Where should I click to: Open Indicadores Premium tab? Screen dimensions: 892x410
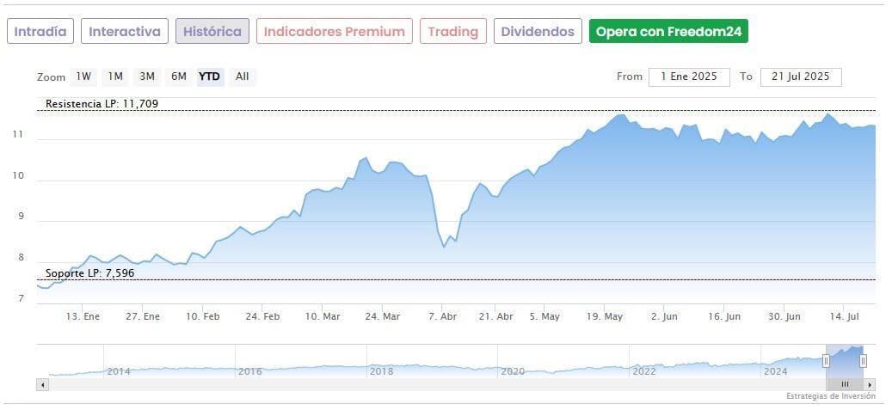(334, 32)
